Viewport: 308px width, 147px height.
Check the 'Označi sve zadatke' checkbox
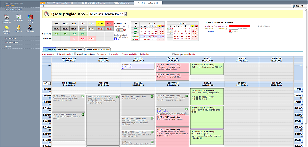[x=75, y=54]
